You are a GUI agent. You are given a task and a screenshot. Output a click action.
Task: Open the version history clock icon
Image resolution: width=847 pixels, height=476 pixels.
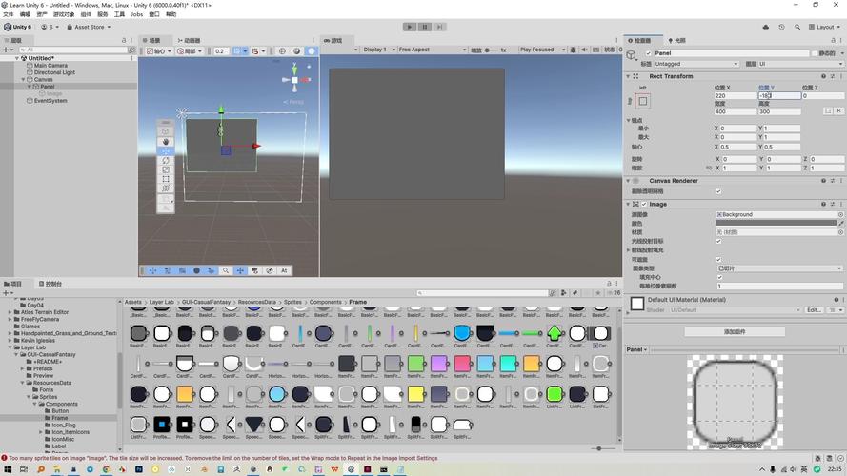[x=781, y=27]
